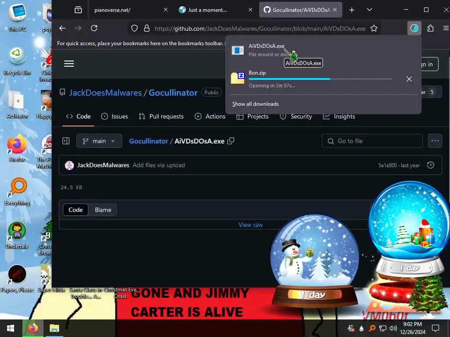Open the notification center icon
This screenshot has height=337, width=450.
pos(435,328)
